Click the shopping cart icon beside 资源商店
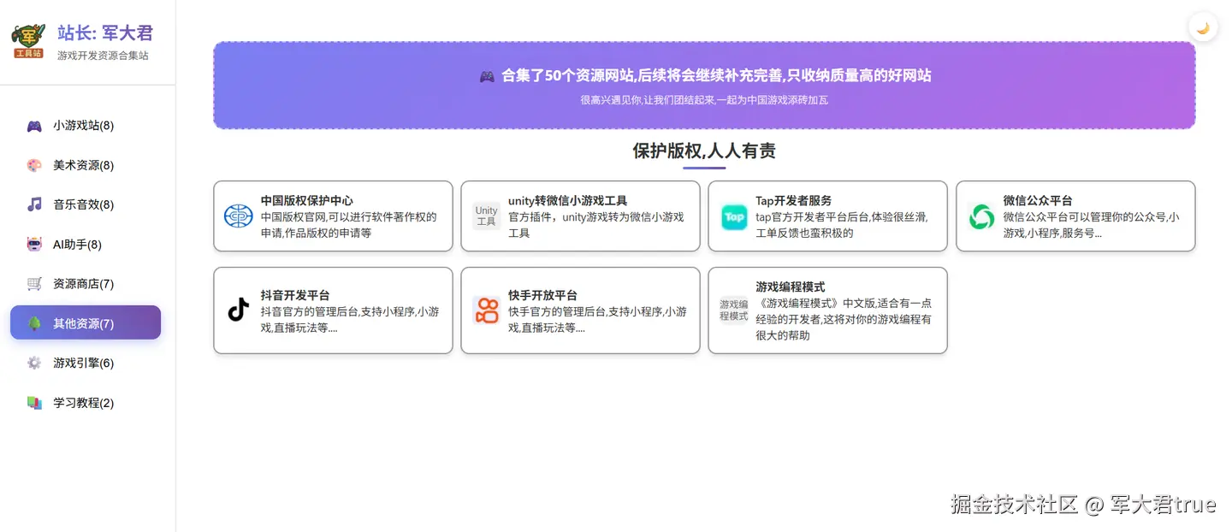Image resolution: width=1232 pixels, height=532 pixels. (x=34, y=284)
